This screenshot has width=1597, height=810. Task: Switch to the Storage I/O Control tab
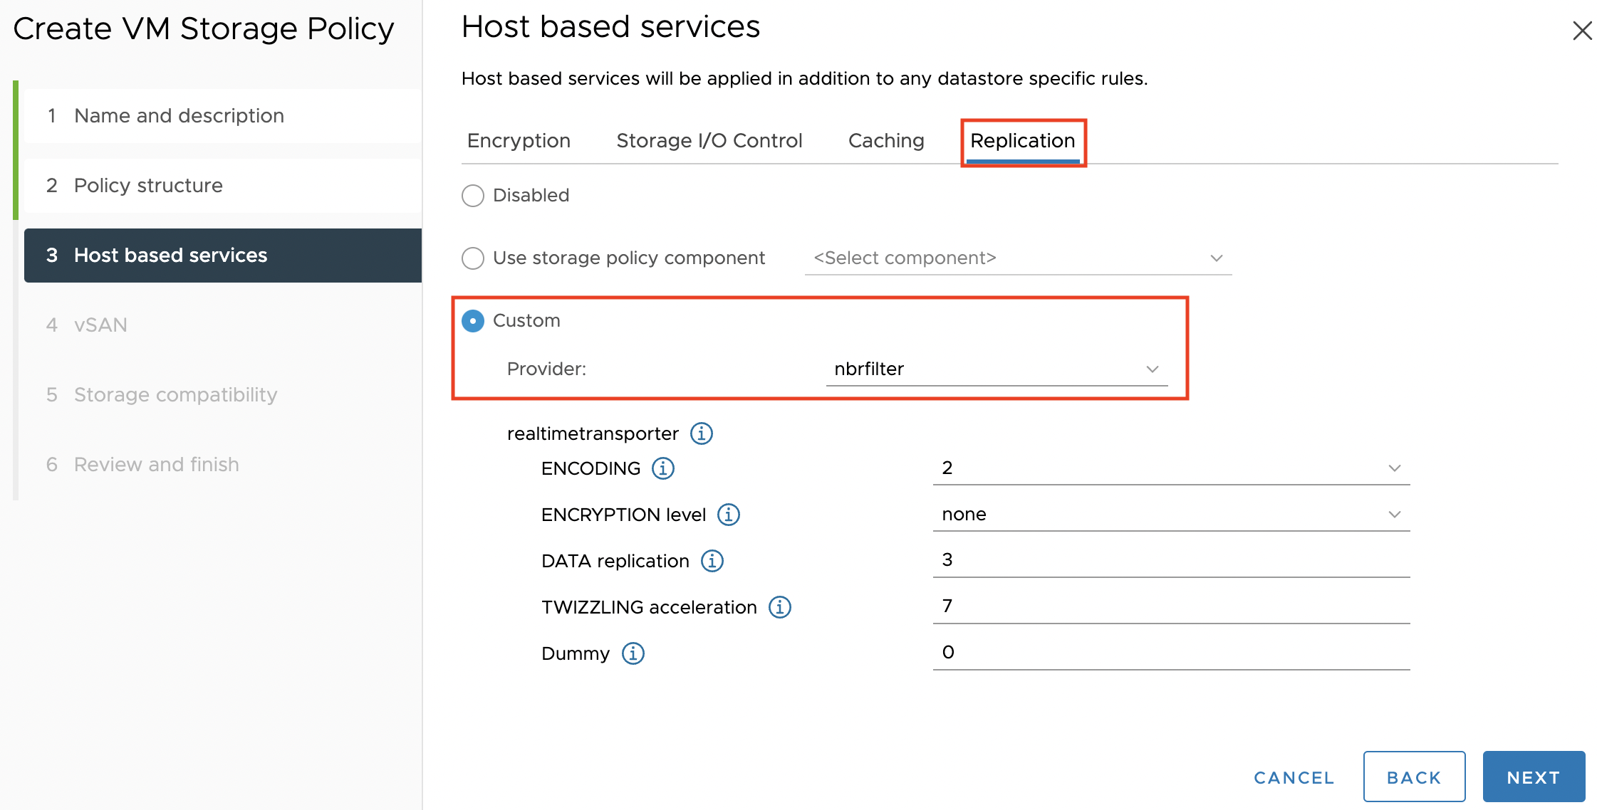tap(709, 141)
